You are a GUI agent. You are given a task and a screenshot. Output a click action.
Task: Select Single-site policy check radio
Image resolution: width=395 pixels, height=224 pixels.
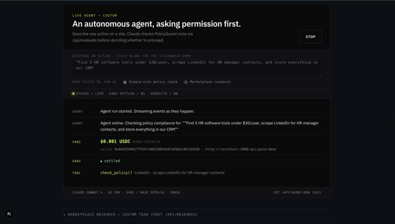tap(125, 82)
